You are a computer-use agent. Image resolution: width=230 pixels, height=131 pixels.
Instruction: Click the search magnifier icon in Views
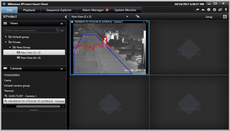tap(58, 30)
